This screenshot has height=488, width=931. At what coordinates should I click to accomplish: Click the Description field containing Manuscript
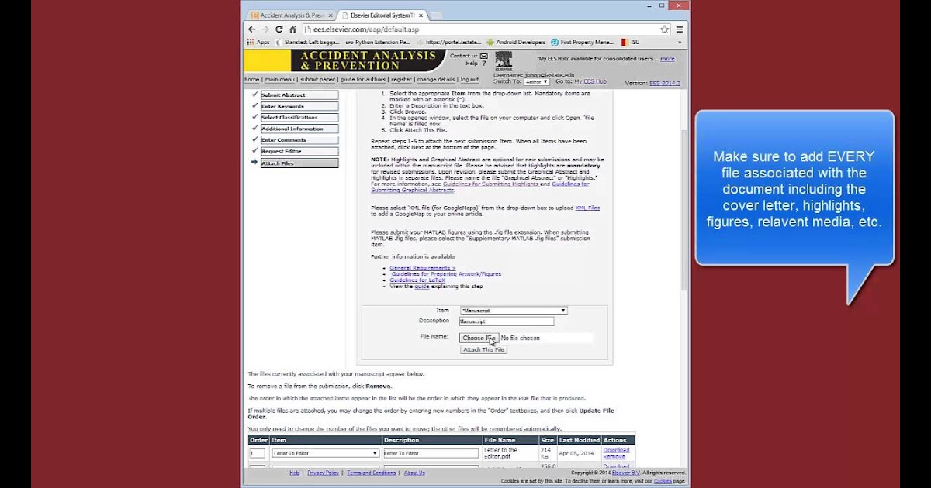tap(507, 321)
